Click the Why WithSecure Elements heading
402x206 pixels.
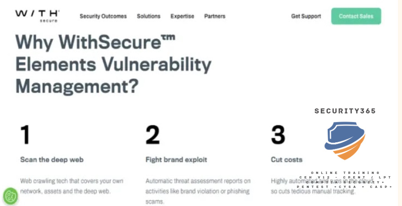pyautogui.click(x=113, y=64)
